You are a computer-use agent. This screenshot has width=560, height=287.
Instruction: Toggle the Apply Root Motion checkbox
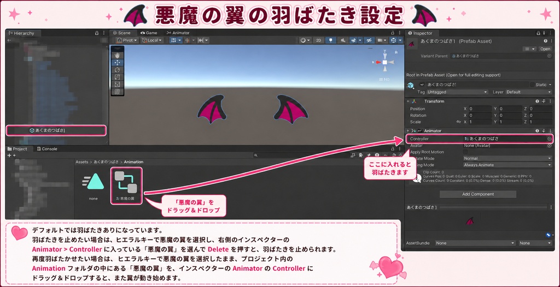point(465,152)
